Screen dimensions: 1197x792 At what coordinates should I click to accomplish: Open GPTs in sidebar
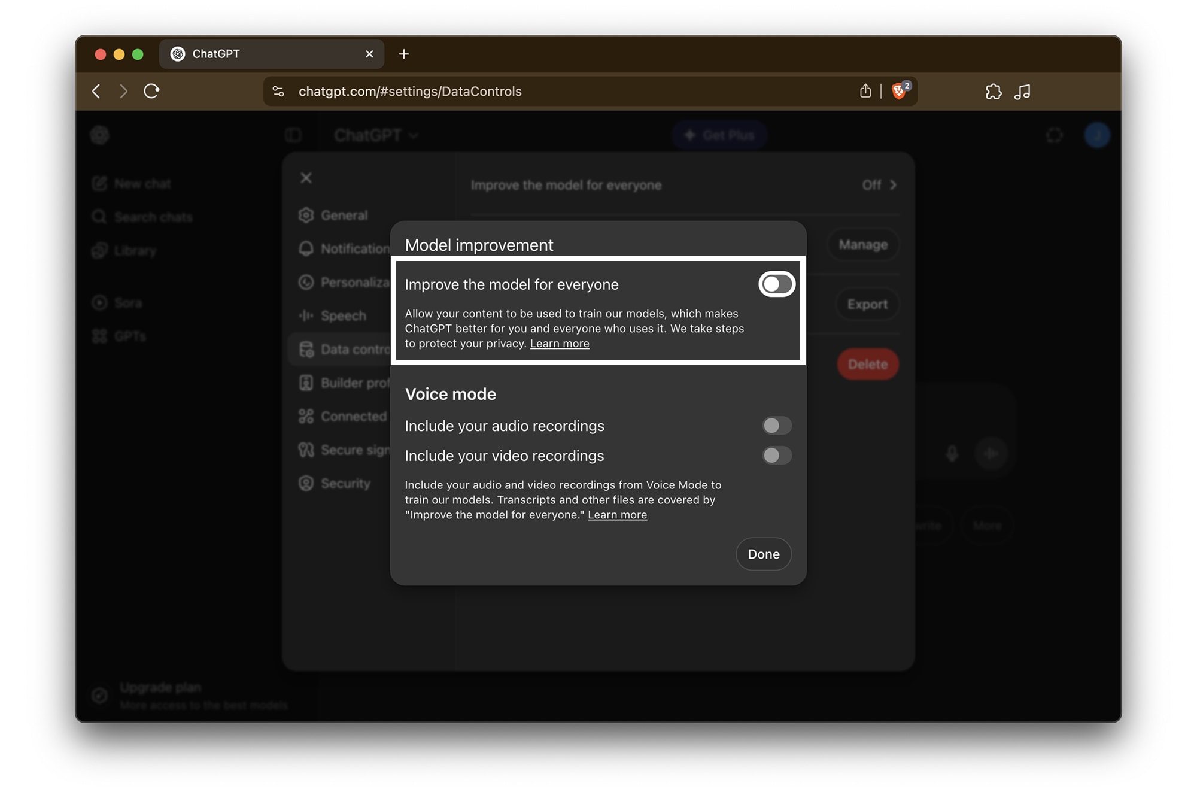(x=119, y=336)
